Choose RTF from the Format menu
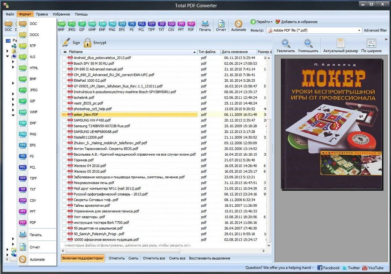 [36, 46]
